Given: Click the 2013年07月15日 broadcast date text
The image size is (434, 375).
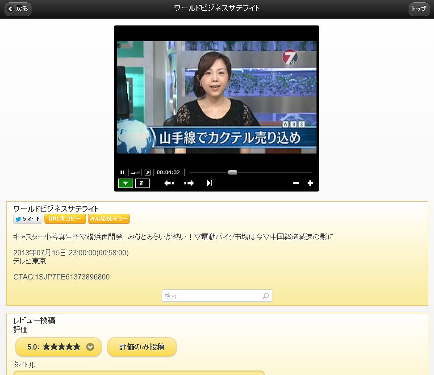Looking at the screenshot, I should click(40, 253).
